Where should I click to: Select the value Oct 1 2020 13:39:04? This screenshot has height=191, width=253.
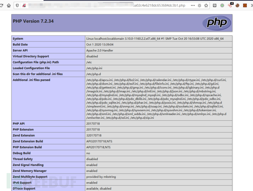coord(100,44)
